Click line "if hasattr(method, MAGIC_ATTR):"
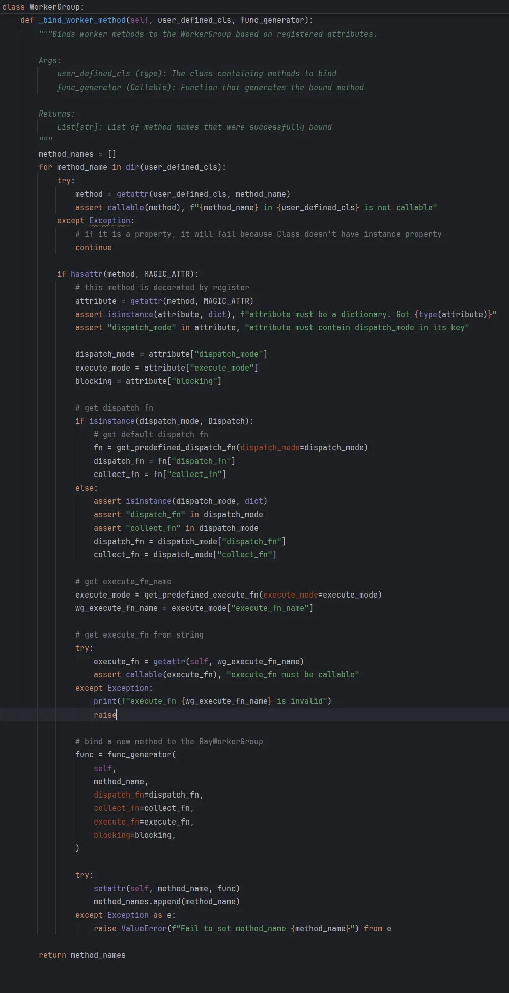This screenshot has height=993, width=509. pyautogui.click(x=128, y=274)
